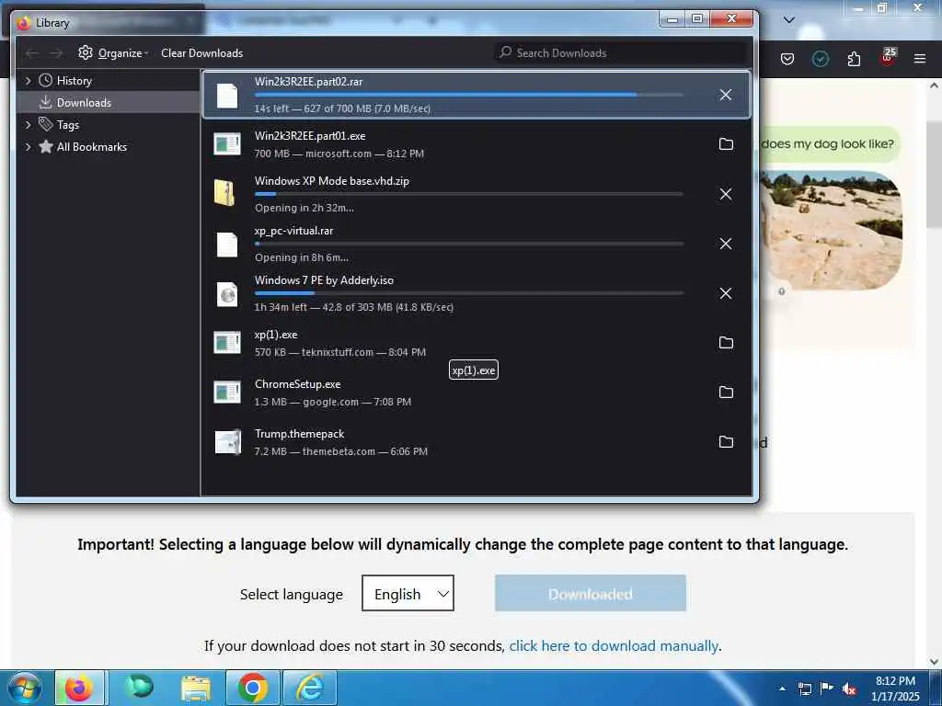Viewport: 942px width, 706px height.
Task: Click the Trump.themepack file icon
Action: pyautogui.click(x=228, y=442)
